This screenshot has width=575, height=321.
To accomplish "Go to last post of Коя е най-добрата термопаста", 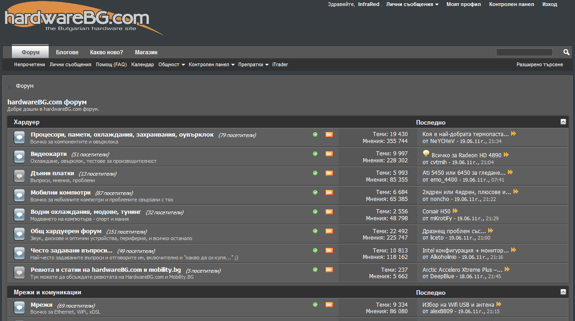I will pos(513,134).
